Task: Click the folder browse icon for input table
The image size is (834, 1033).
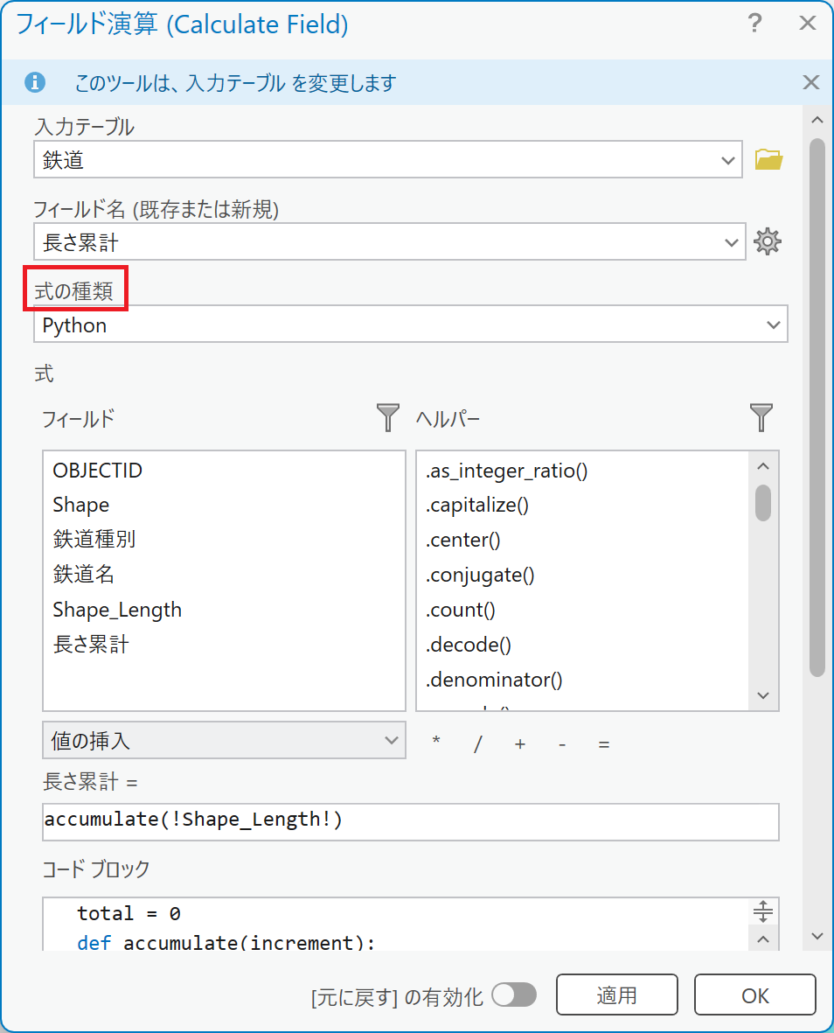Action: click(x=768, y=159)
